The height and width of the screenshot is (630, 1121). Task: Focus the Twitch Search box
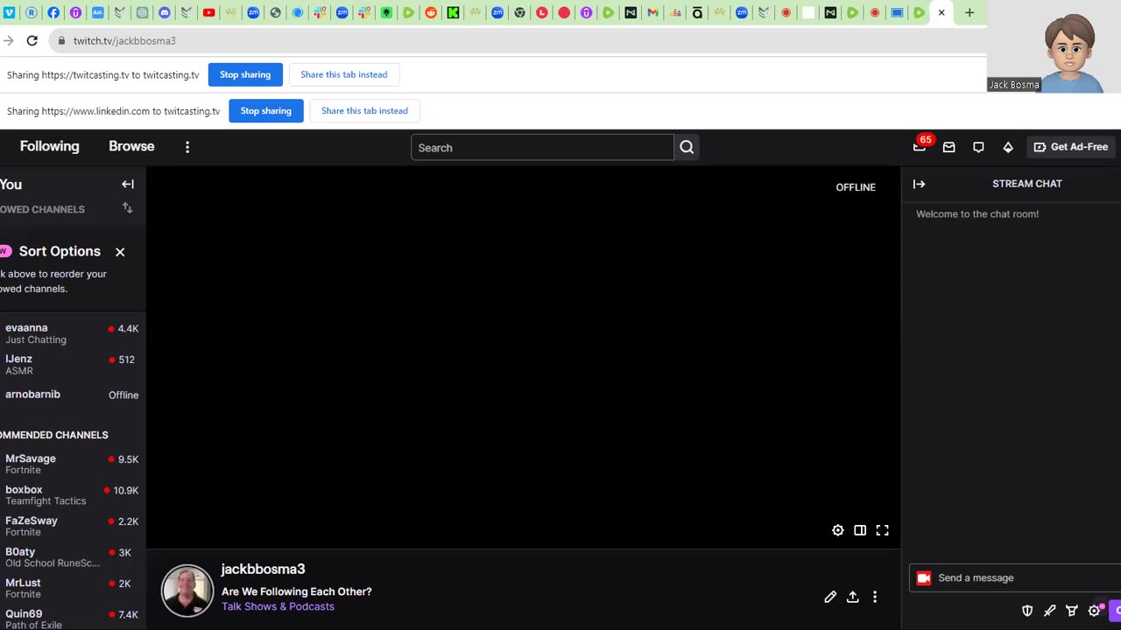coord(542,148)
